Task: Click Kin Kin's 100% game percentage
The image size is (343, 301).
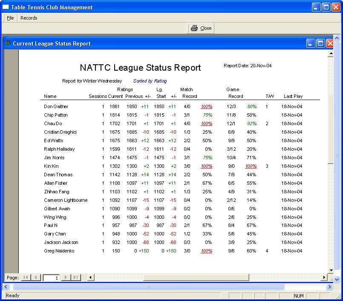Action: click(x=251, y=166)
